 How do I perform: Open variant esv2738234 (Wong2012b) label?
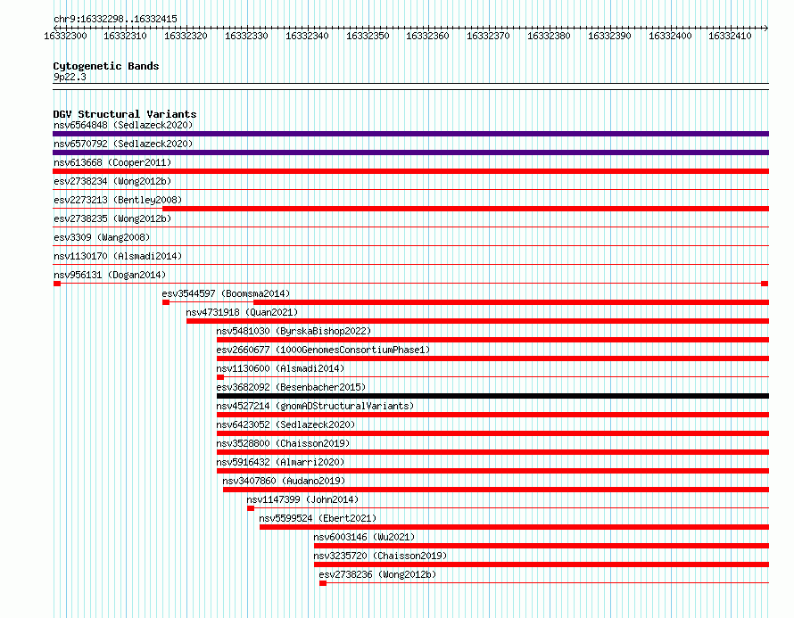tap(112, 181)
